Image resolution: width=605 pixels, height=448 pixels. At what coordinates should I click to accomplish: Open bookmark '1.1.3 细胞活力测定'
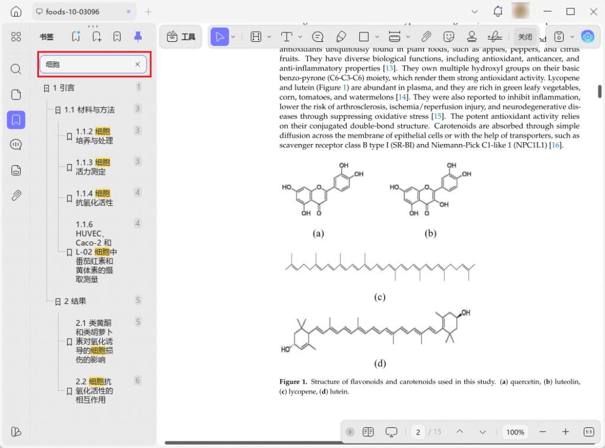pos(93,167)
